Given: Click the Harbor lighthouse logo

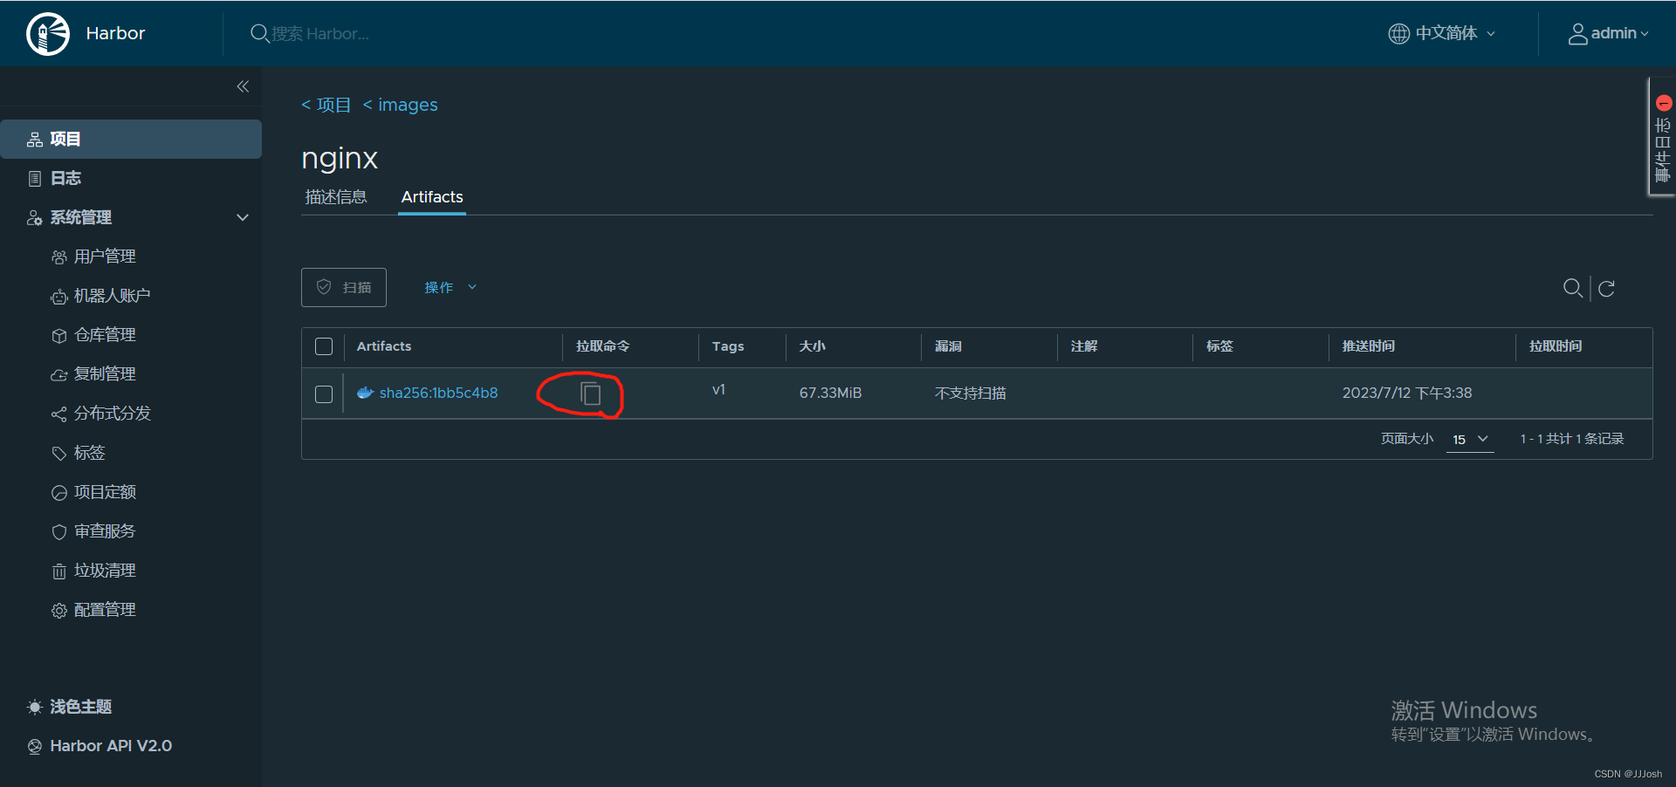Looking at the screenshot, I should pyautogui.click(x=48, y=34).
